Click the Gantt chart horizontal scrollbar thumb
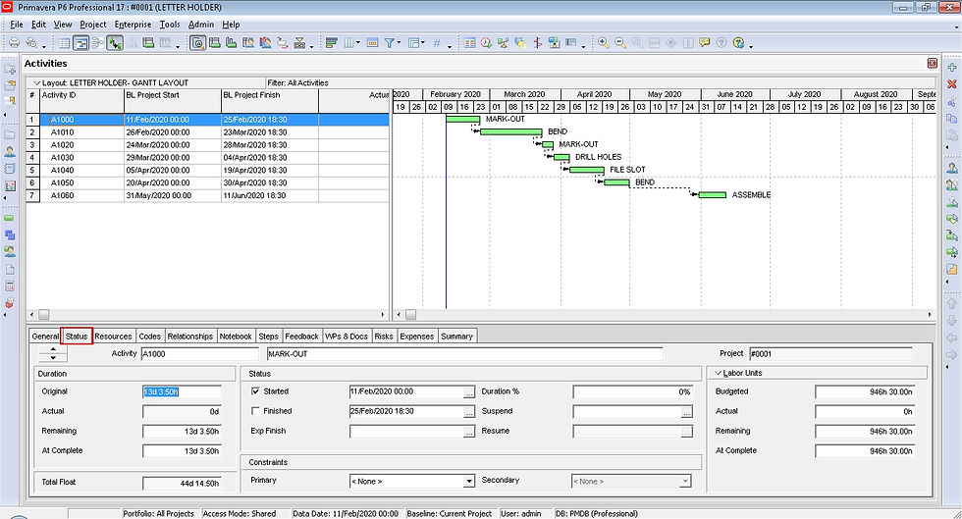 (x=410, y=314)
